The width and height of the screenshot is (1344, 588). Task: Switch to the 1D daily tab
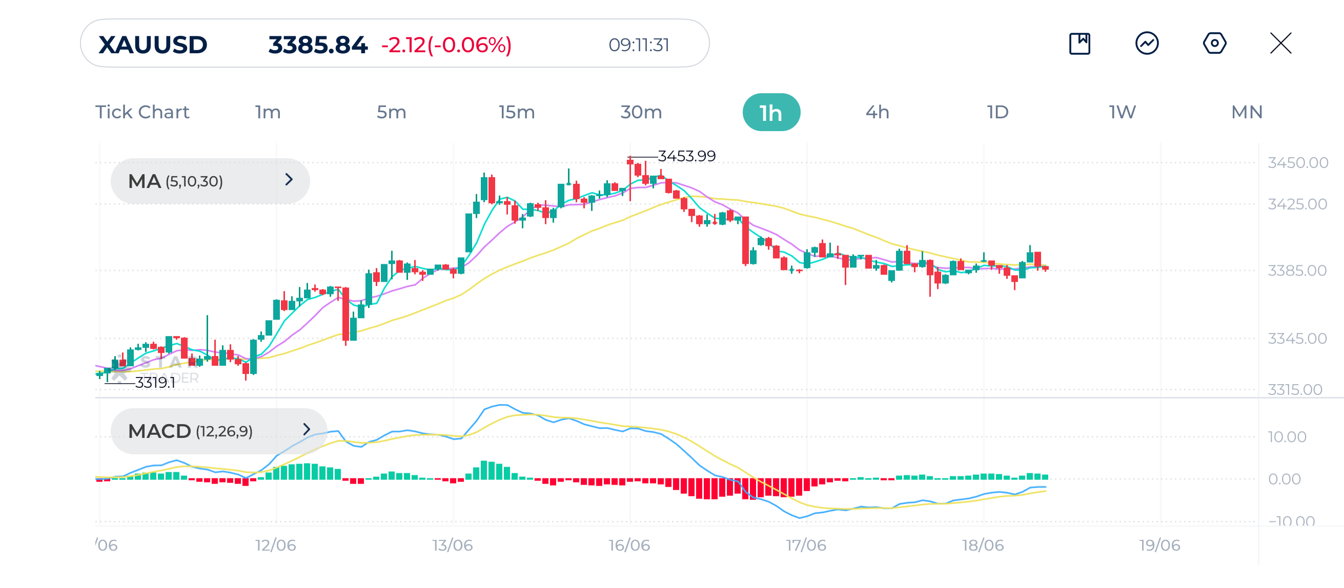point(997,112)
